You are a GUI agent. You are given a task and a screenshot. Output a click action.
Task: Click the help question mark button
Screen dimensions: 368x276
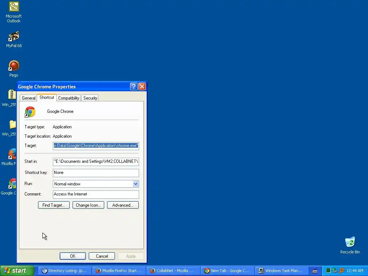point(134,86)
